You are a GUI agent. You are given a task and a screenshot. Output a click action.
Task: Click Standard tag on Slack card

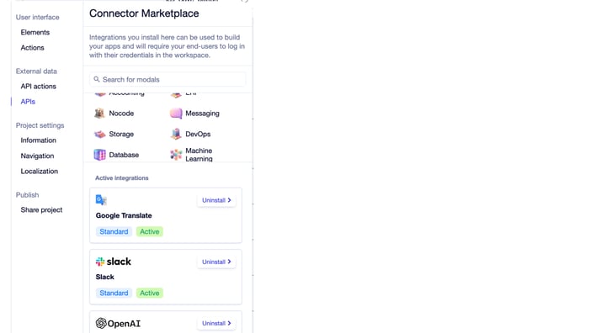[x=114, y=293]
